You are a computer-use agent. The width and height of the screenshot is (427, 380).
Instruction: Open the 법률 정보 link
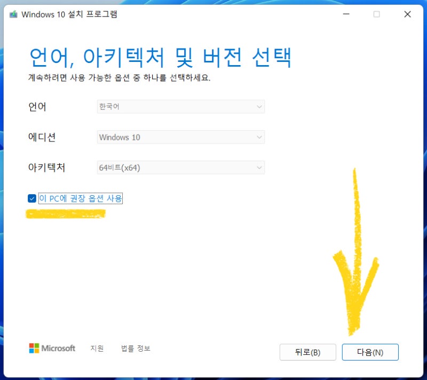click(136, 348)
